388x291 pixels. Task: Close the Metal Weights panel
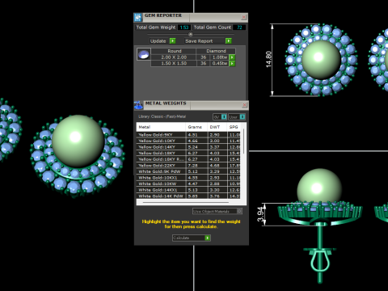[x=244, y=104]
